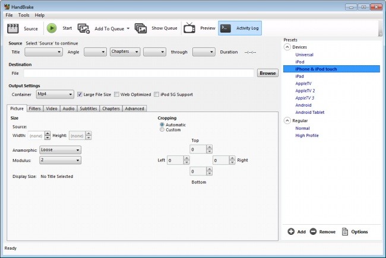The image size is (386, 258).
Task: Open the start chapter dropdown before 'through'
Action: [154, 52]
